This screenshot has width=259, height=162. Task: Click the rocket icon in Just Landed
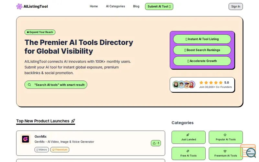coord(188,135)
